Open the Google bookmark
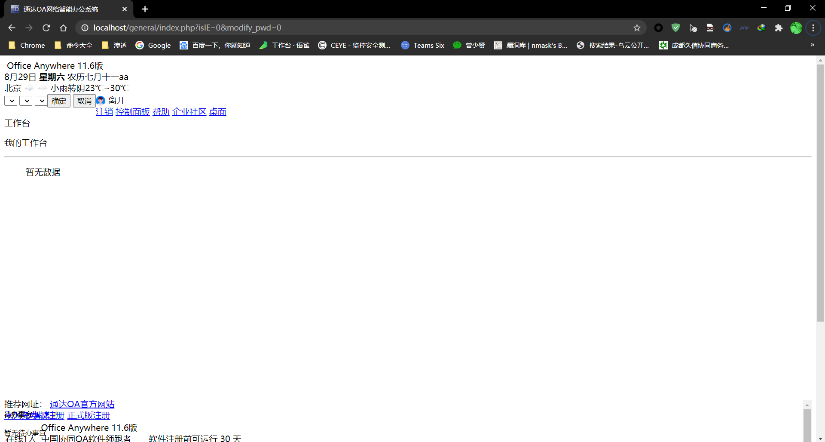The height and width of the screenshot is (442, 825). click(153, 45)
